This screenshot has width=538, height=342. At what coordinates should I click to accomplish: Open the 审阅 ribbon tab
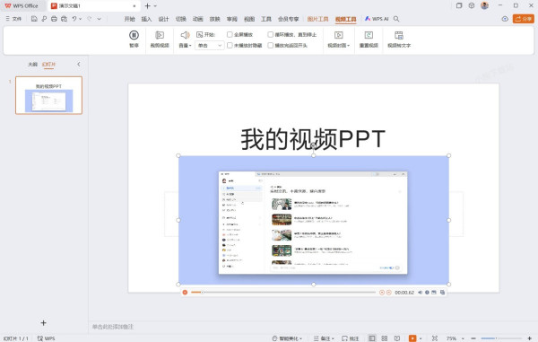232,19
